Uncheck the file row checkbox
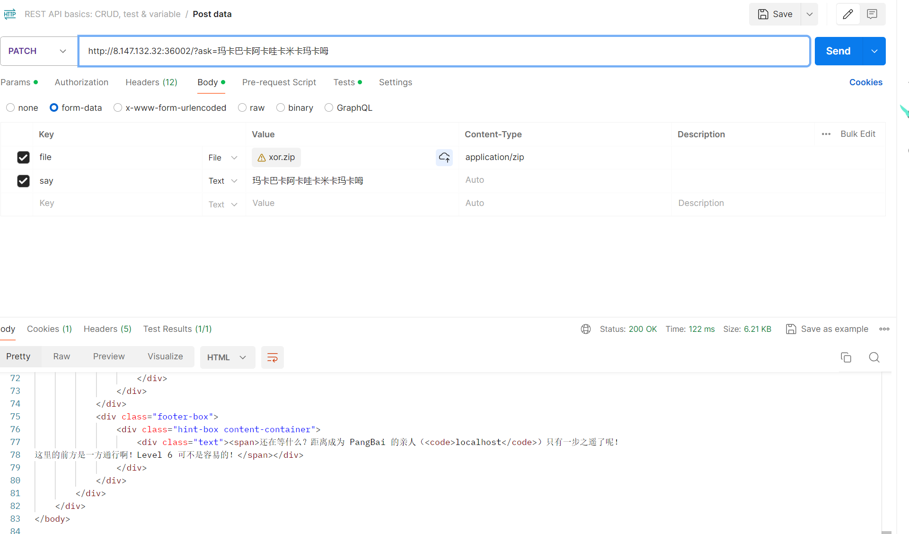The height and width of the screenshot is (534, 909). tap(23, 157)
